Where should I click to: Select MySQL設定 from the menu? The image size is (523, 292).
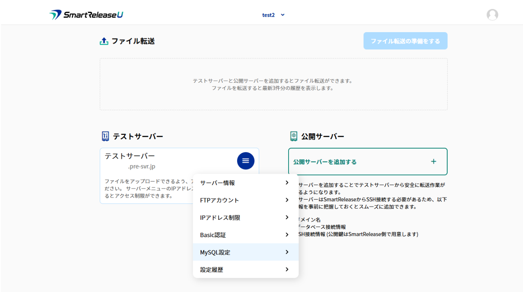tap(215, 252)
